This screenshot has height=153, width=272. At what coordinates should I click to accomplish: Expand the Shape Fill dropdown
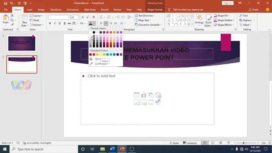click(222, 16)
